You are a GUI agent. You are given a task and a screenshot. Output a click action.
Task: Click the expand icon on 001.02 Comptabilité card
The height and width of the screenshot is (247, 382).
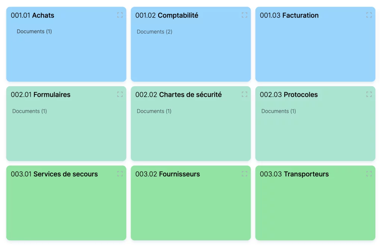pos(245,15)
